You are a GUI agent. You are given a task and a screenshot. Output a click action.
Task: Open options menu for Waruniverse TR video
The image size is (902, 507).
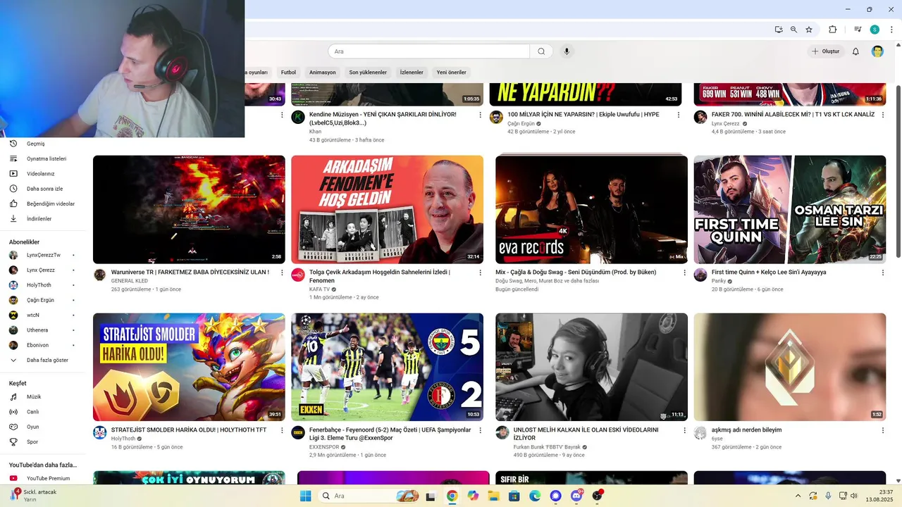point(282,273)
